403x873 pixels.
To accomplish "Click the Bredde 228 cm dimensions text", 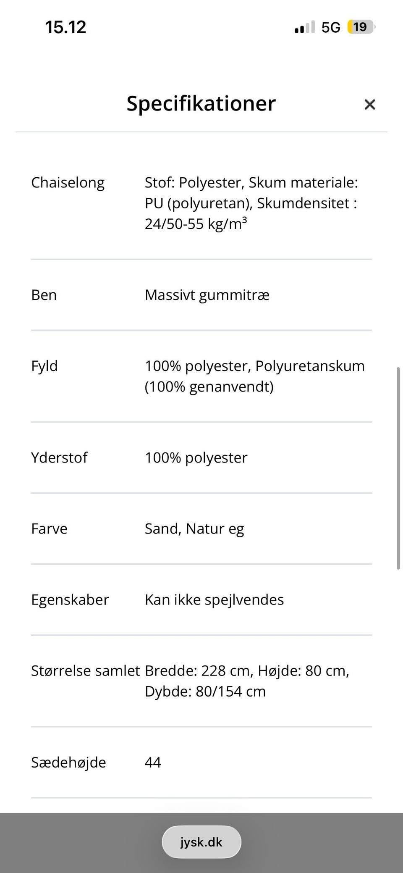I will tap(247, 681).
